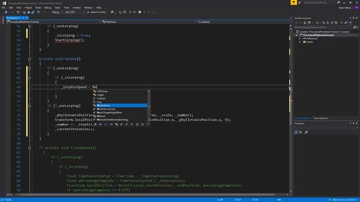Switch to the Team Explorer tab

point(321,118)
